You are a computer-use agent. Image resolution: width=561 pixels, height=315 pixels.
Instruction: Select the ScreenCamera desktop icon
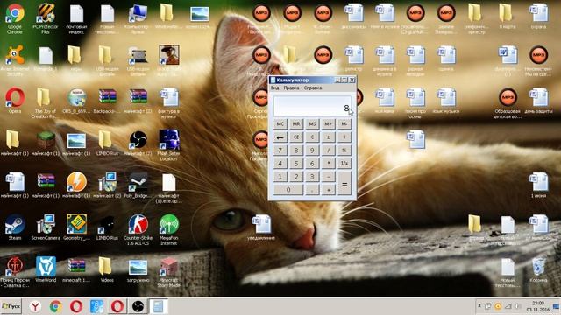pyautogui.click(x=46, y=227)
